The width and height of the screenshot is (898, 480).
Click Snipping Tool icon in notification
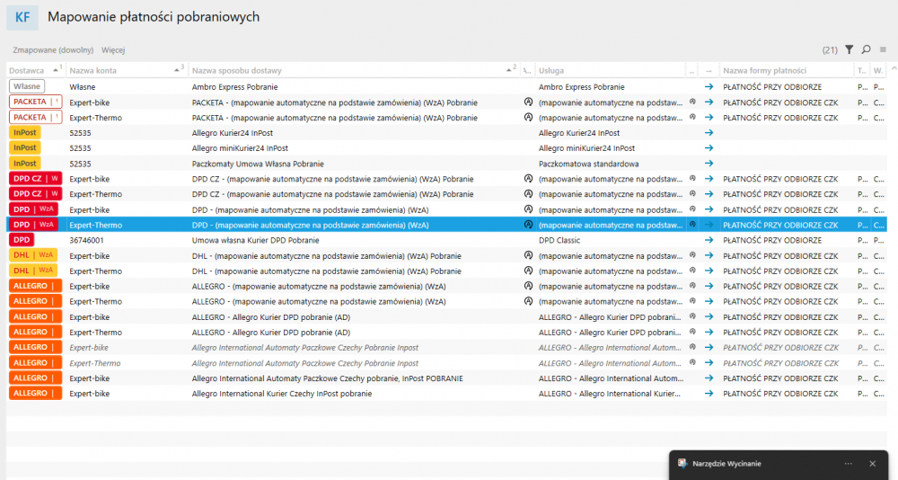point(681,464)
